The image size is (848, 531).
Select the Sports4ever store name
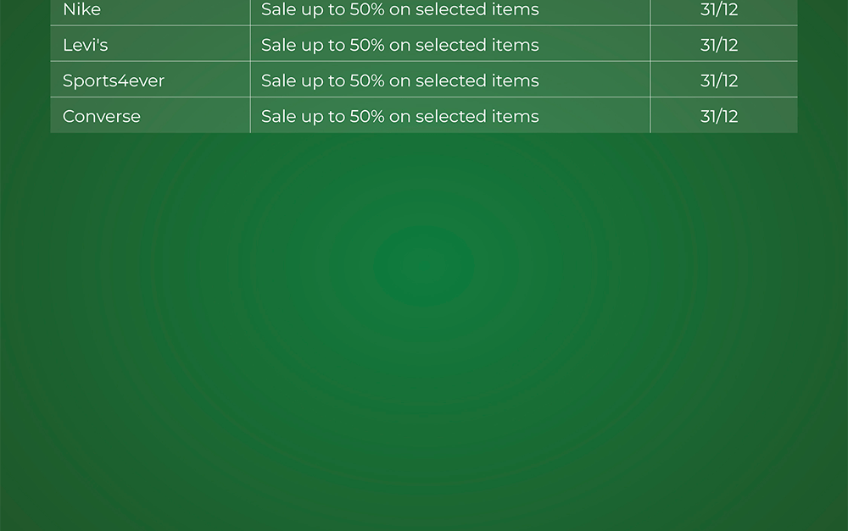[114, 80]
